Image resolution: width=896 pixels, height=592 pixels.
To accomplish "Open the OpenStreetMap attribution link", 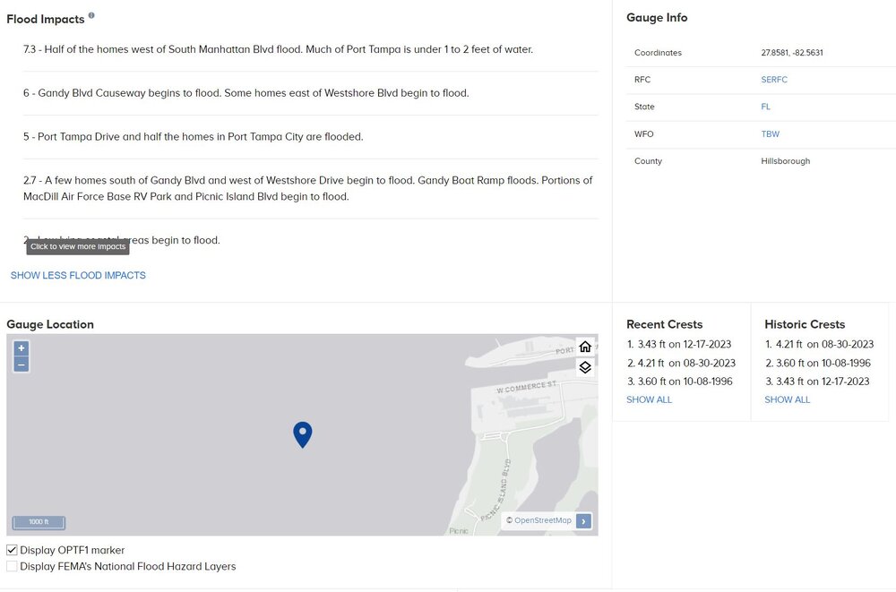I will tap(542, 520).
